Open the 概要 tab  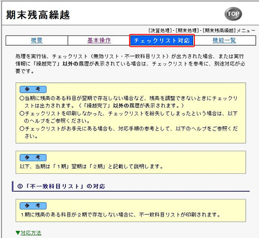click(37, 41)
